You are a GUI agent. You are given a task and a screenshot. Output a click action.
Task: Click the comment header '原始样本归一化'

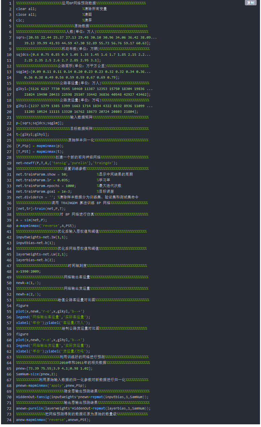coord(81,140)
